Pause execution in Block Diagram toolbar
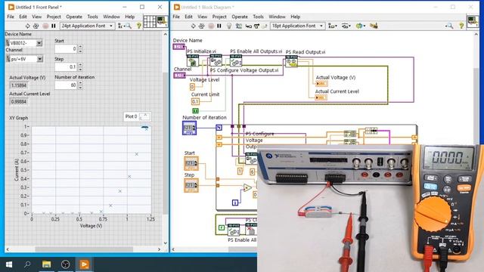484x272 pixels. tap(219, 26)
